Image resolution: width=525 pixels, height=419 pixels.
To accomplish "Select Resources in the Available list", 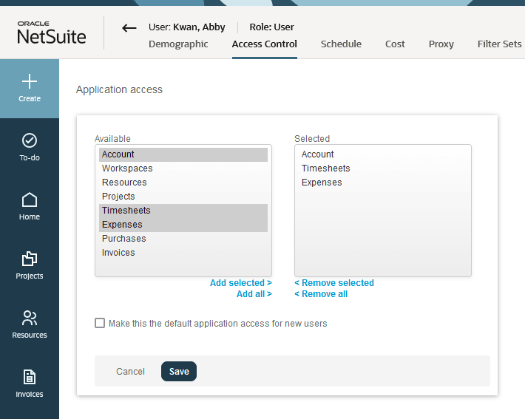I will [x=183, y=183].
